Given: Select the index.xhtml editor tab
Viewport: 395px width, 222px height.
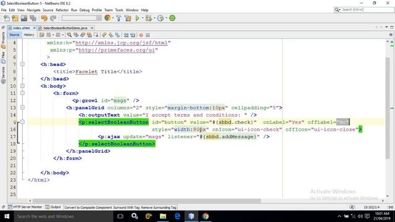Looking at the screenshot, I should click(x=22, y=28).
